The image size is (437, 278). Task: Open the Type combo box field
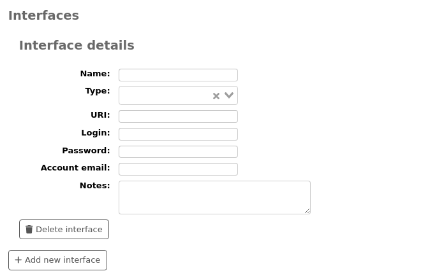click(x=165, y=95)
